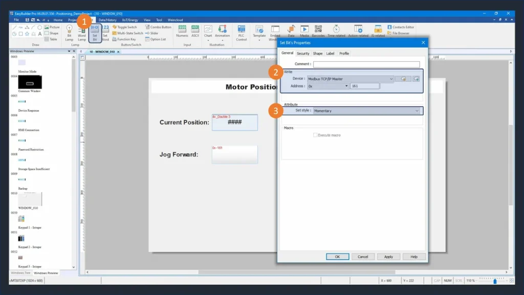Click the Apply button
Screen dimensions: 524x295
[388, 257]
